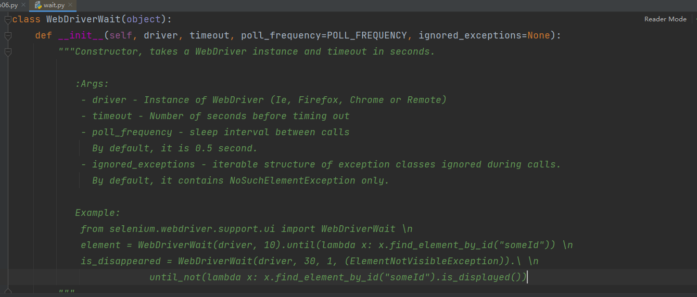Fold the Constructor docstring block
The width and height of the screenshot is (697, 297).
coord(8,52)
